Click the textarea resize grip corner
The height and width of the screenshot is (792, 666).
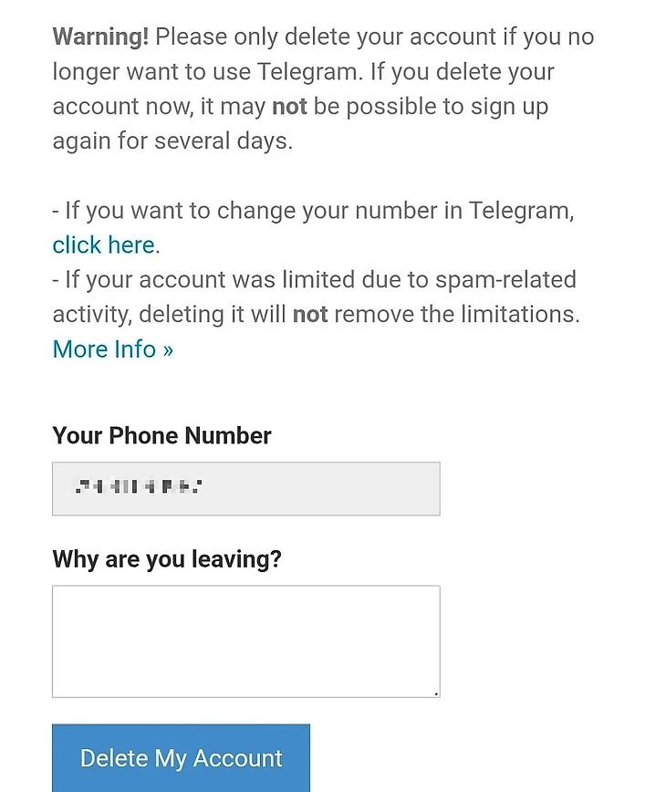(x=436, y=693)
